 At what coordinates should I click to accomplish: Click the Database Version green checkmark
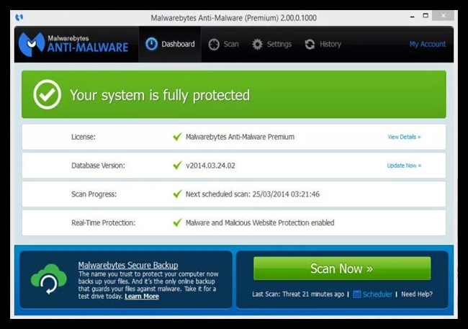[x=177, y=165]
